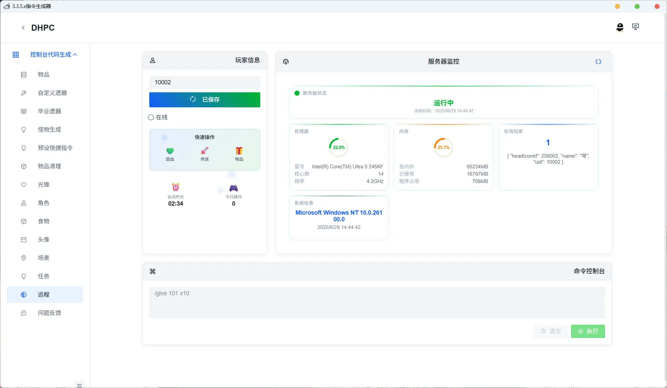Click the lightbulb icon for 任务
The image size is (667, 388).
point(24,276)
